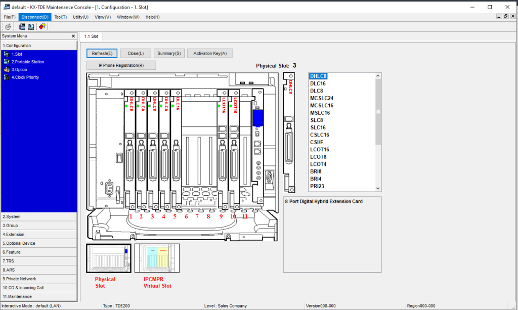The height and width of the screenshot is (310, 518).
Task: Select the DHLC8 card in slot 3
Action: click(x=153, y=150)
